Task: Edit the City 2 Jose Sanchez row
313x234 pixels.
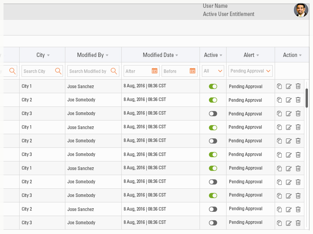Action: (289, 209)
